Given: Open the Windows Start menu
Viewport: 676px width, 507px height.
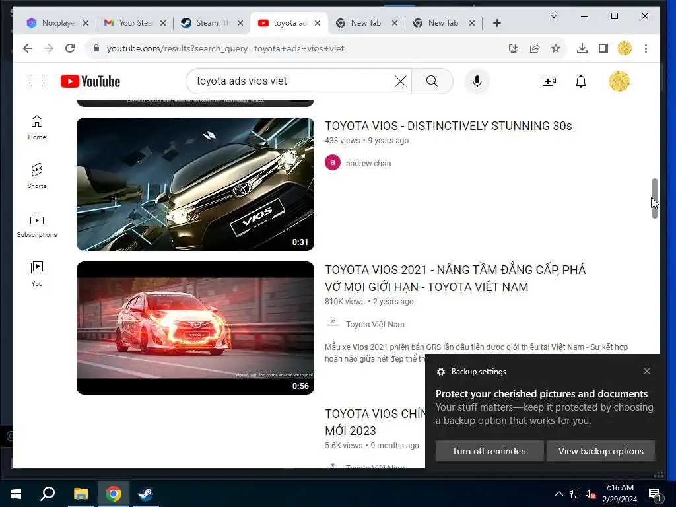Looking at the screenshot, I should point(16,494).
